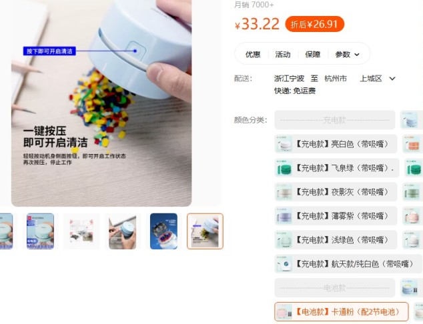Pick 【充电款】航天款/纯白色 variant
Image resolution: width=423 pixels, height=324 pixels.
[x=348, y=264]
